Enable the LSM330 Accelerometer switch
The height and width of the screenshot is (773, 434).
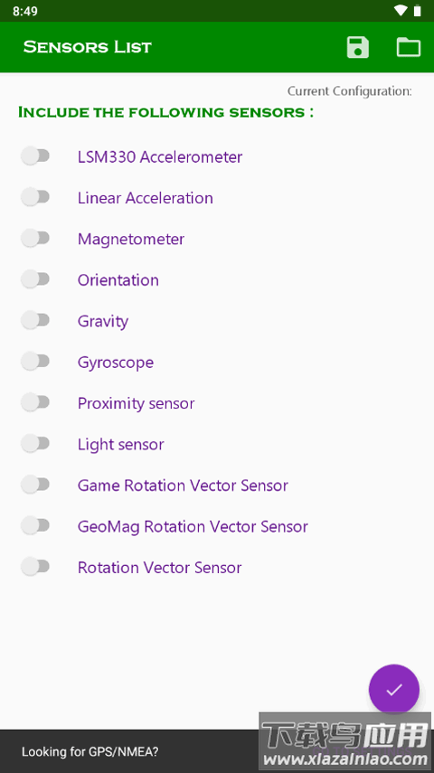pyautogui.click(x=35, y=156)
